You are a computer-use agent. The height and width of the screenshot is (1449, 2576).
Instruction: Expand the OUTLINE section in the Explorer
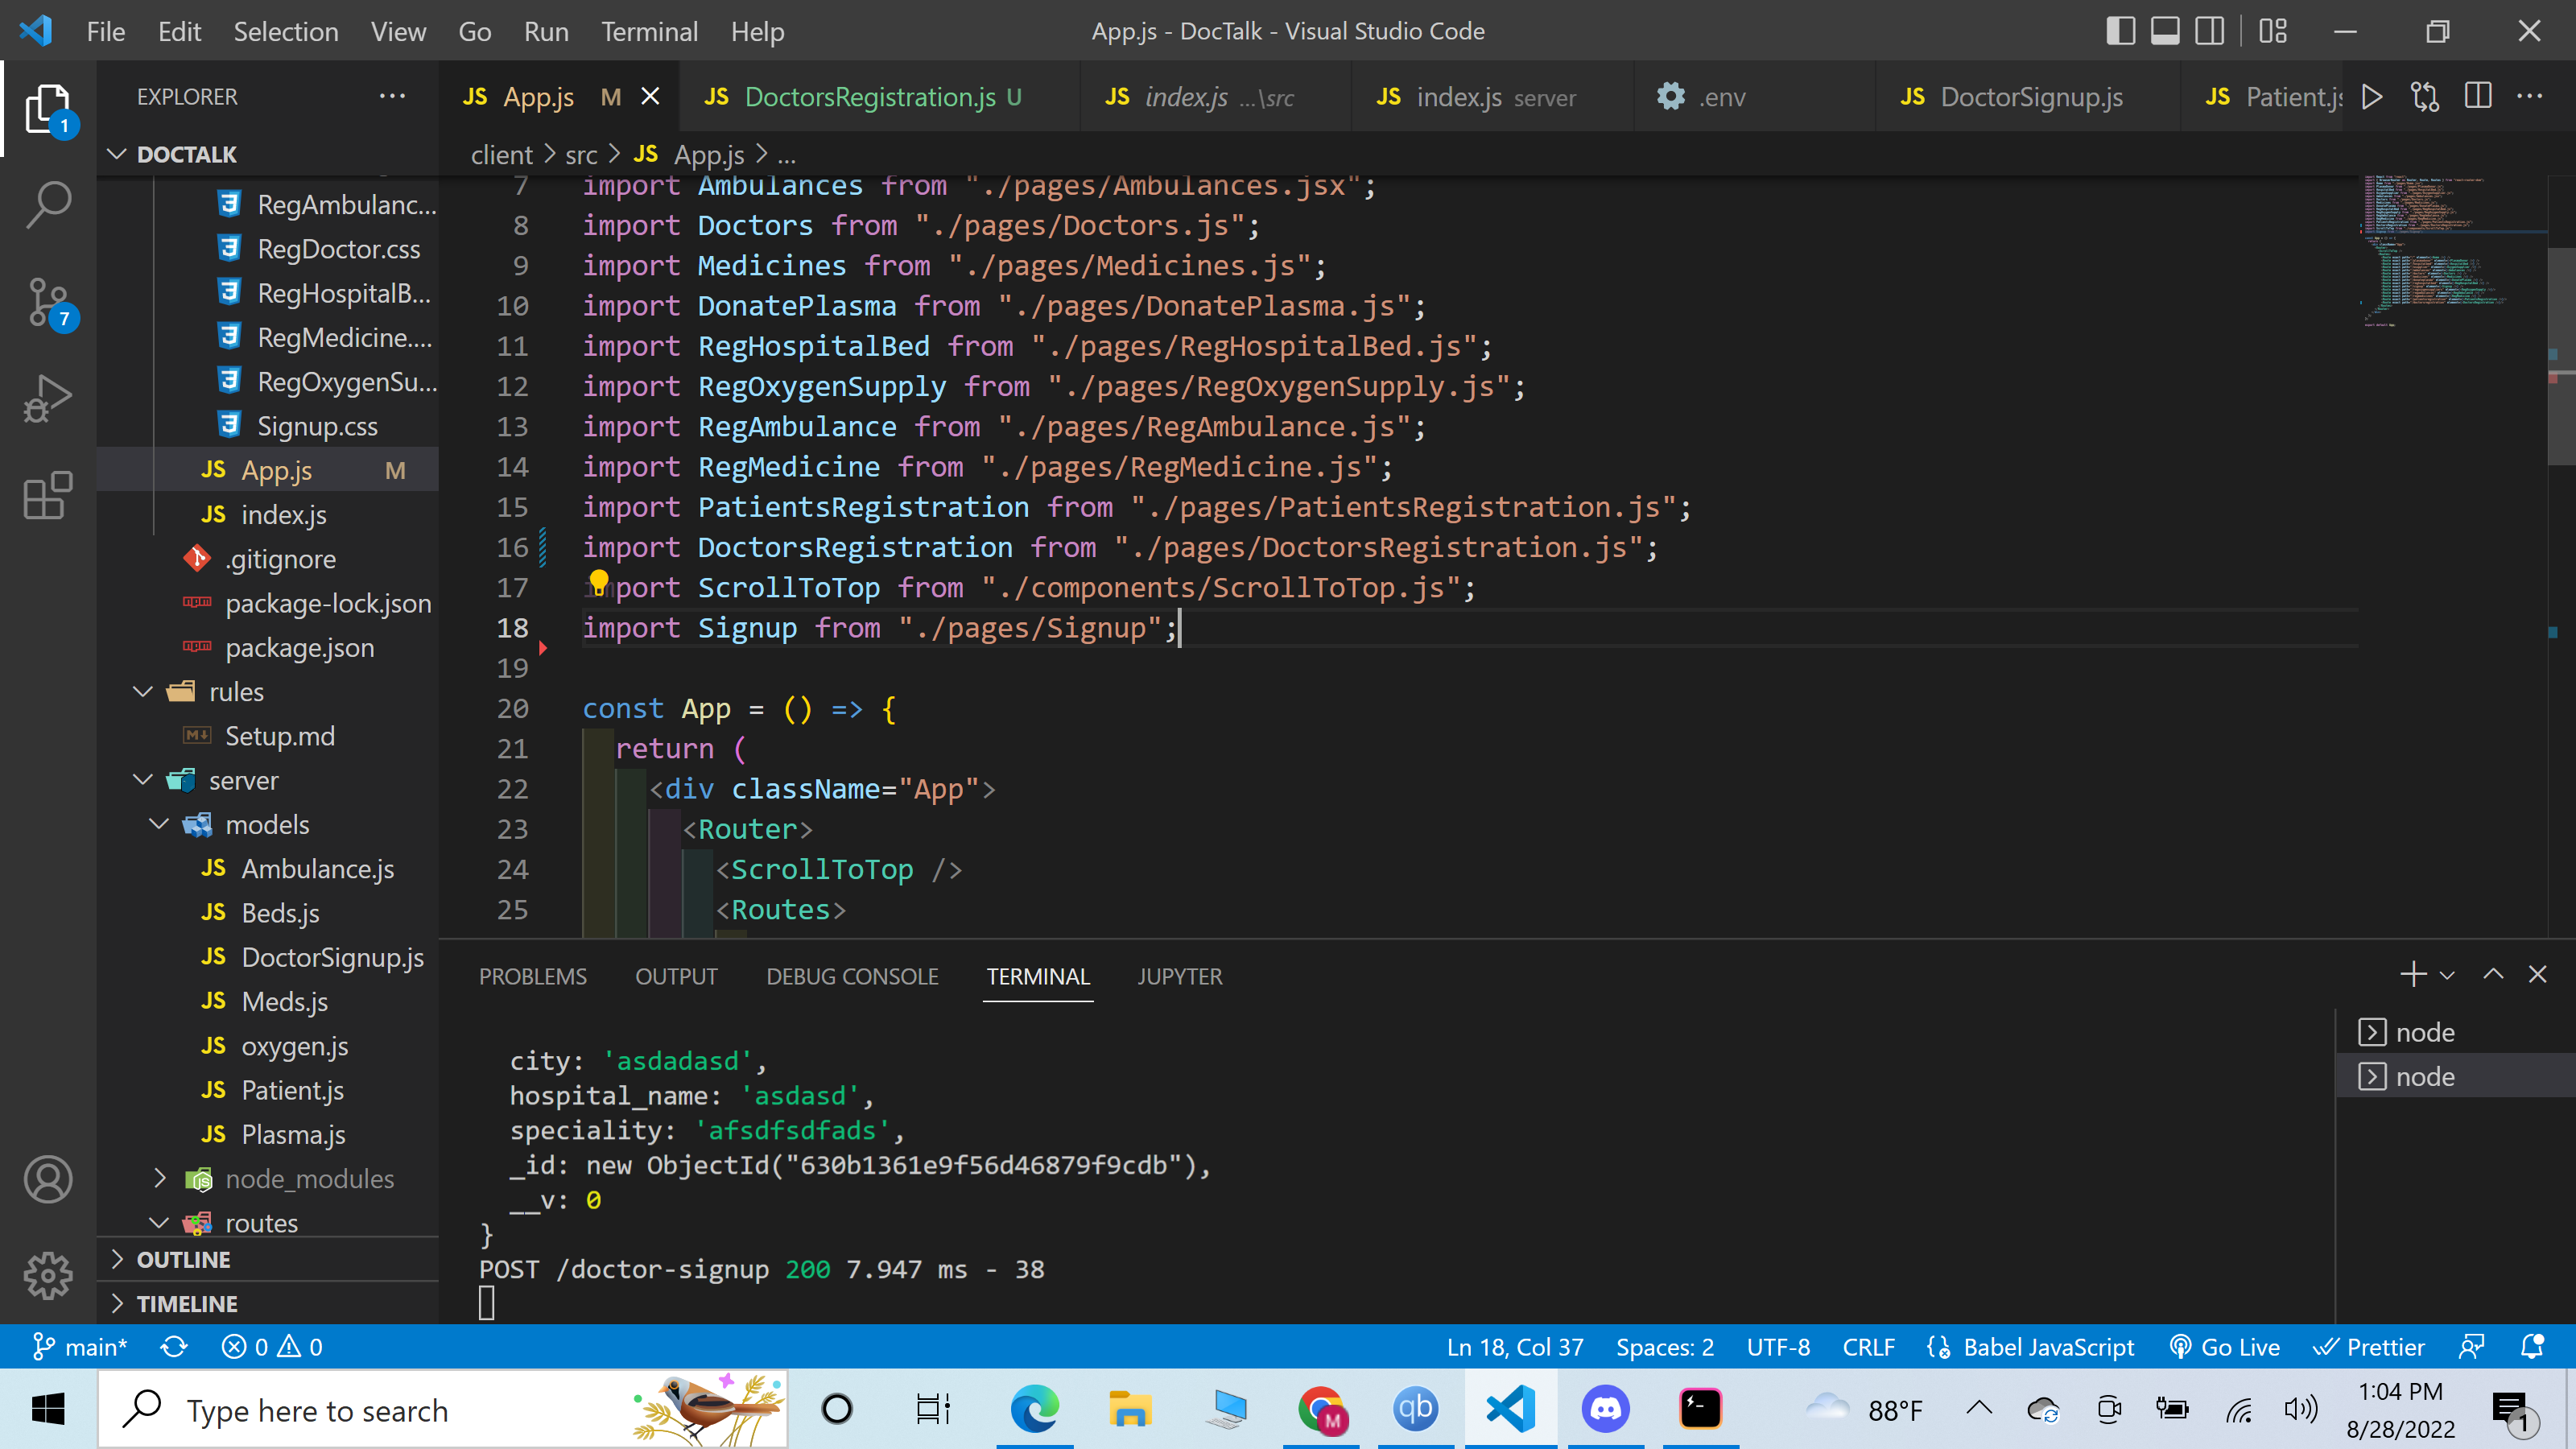click(183, 1259)
